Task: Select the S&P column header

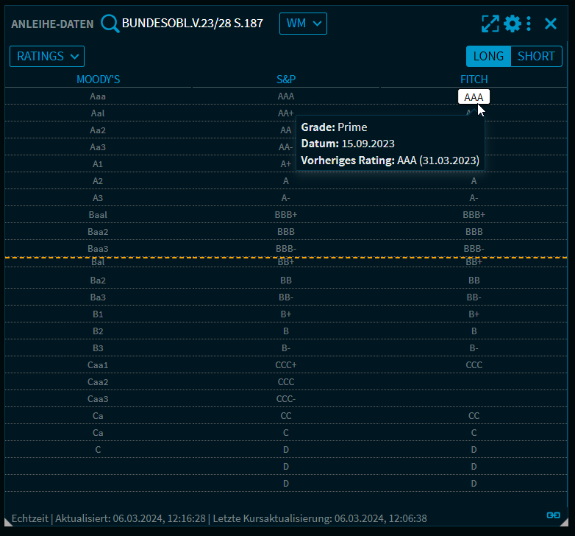Action: [x=286, y=79]
